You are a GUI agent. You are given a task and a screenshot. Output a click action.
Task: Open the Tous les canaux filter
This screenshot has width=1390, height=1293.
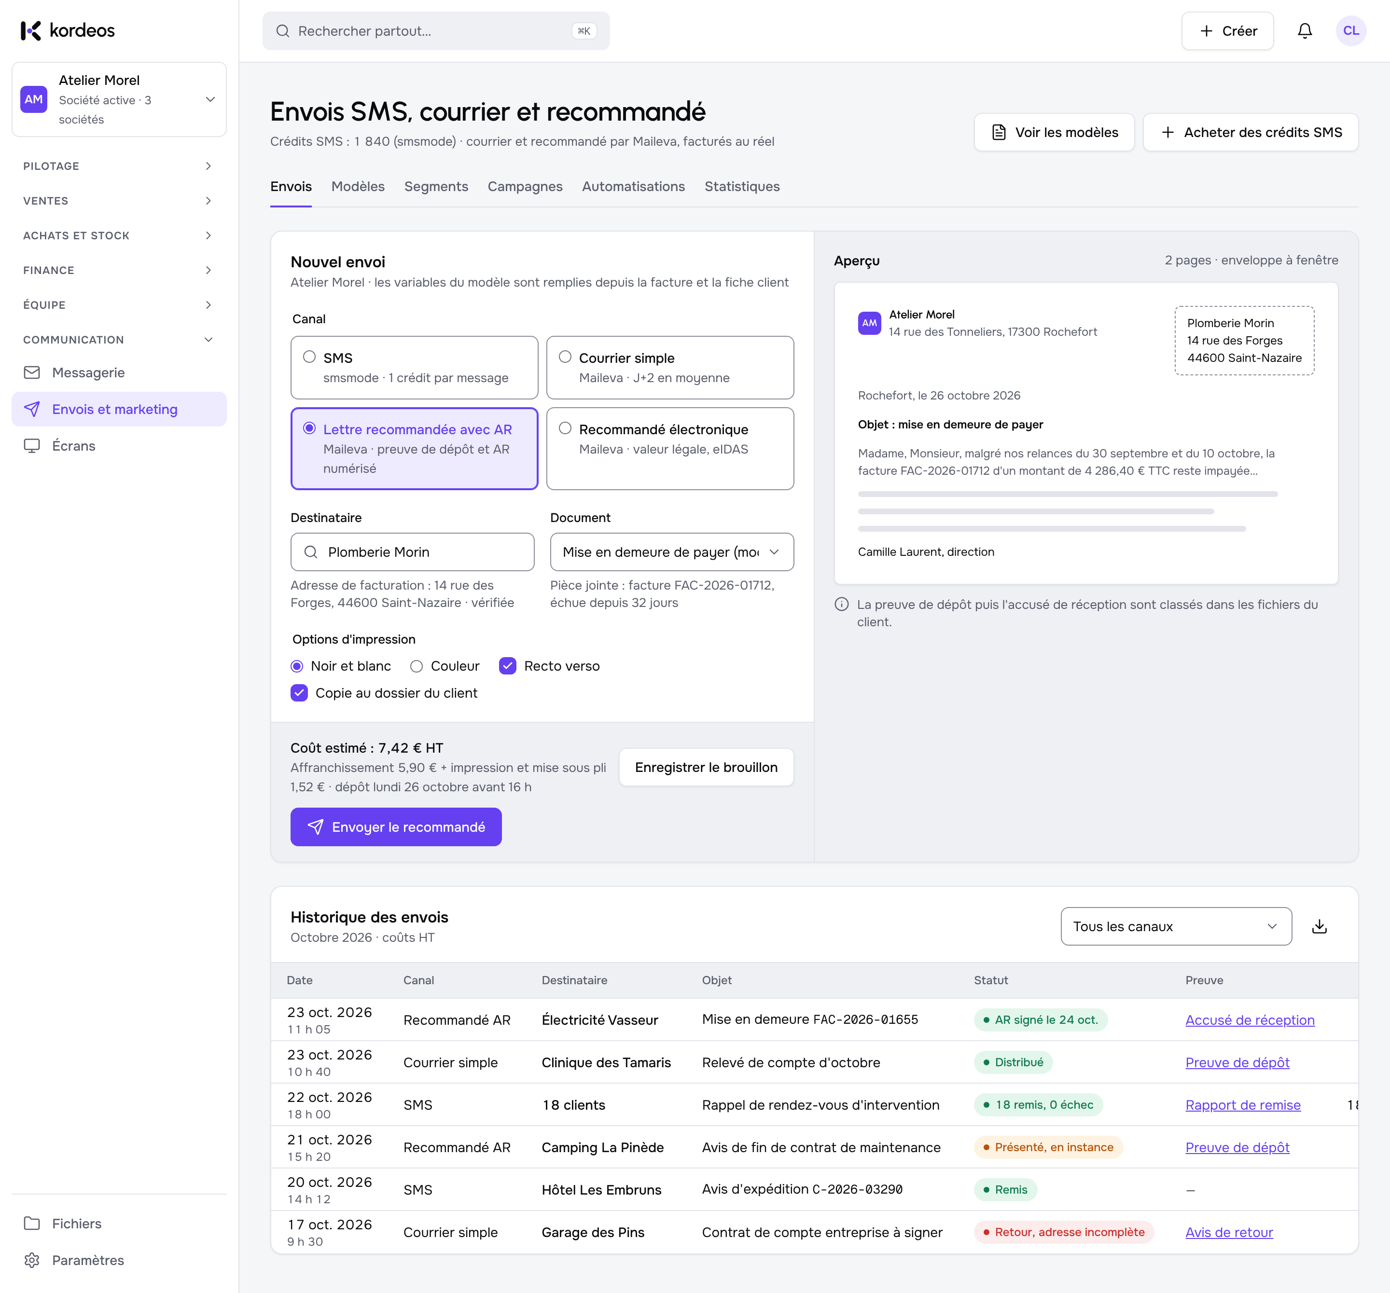tap(1176, 926)
